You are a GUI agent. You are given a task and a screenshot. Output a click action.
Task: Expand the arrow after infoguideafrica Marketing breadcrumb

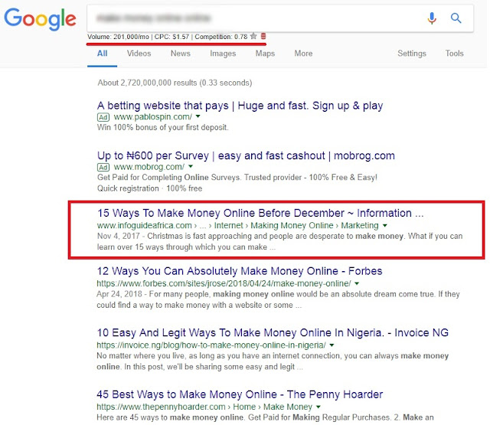(385, 225)
